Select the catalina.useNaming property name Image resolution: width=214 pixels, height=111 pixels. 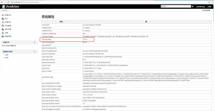[49, 34]
